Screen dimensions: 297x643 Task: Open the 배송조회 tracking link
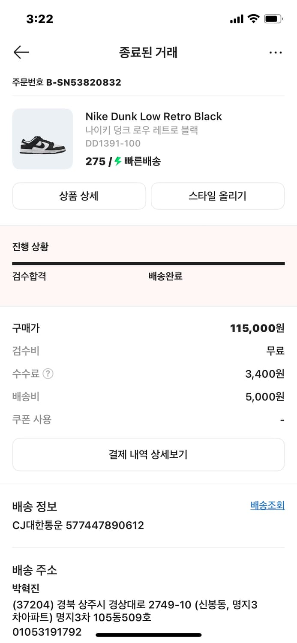tap(267, 505)
